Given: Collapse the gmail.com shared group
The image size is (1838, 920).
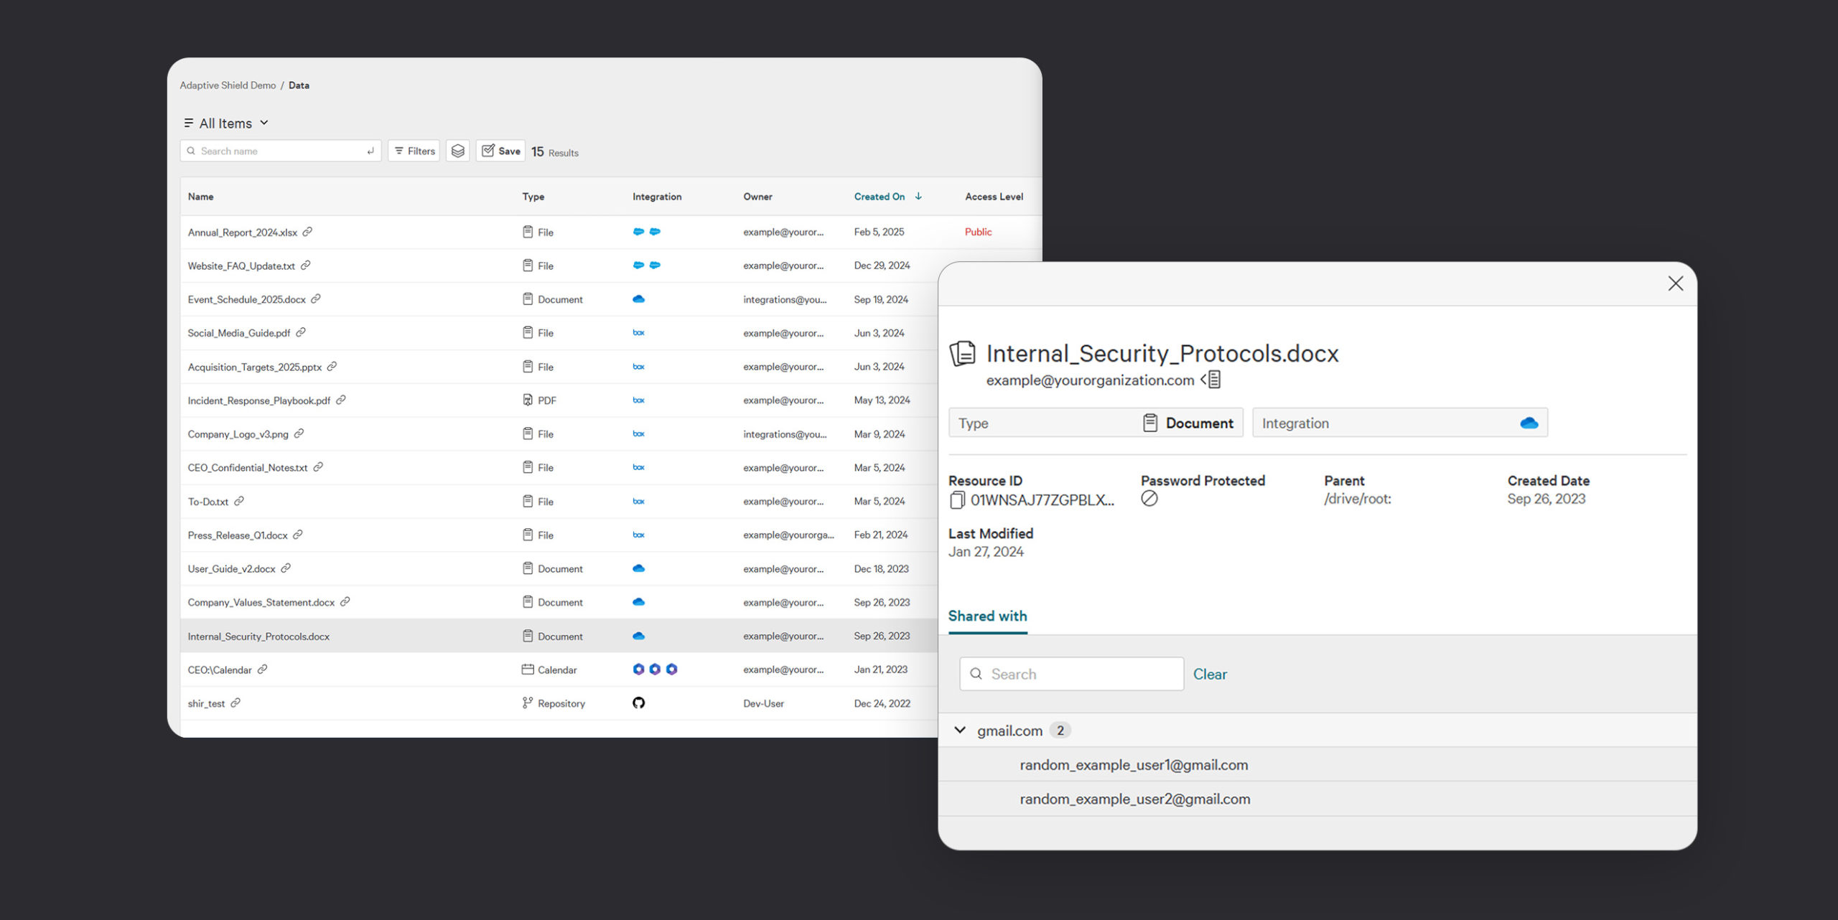Looking at the screenshot, I should coord(960,730).
